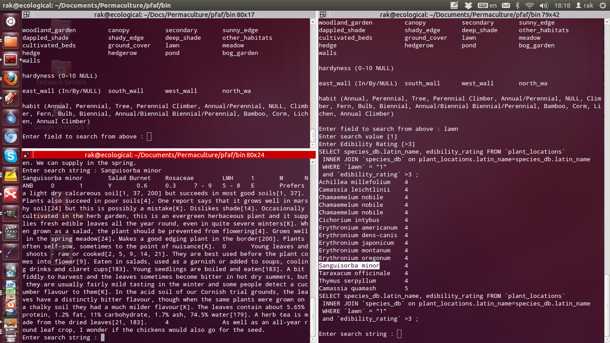
Task: Click the highlighted 'Sanguisorba minor' text
Action: click(x=349, y=266)
